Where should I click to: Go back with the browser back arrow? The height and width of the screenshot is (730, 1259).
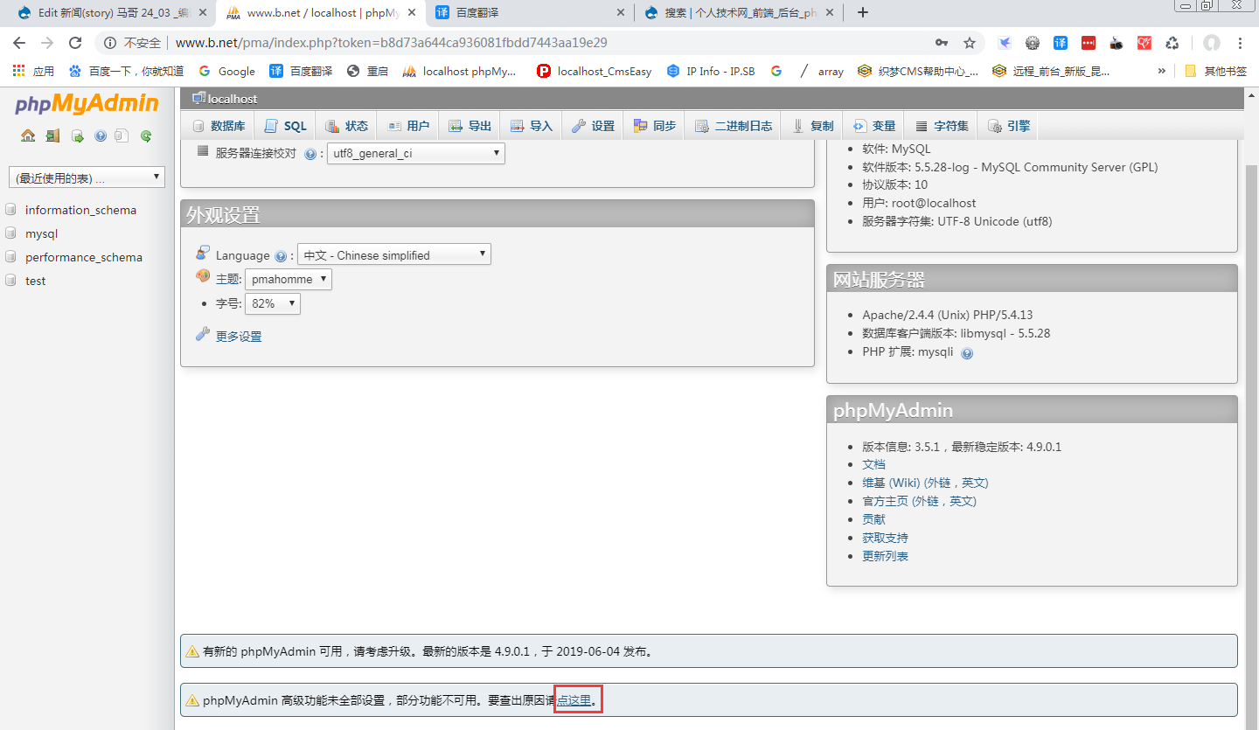pos(19,43)
